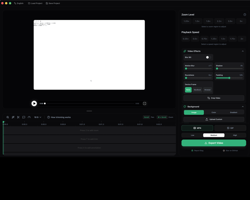Select the GIF export format tab
The height and width of the screenshot is (200, 250).
(x=230, y=128)
